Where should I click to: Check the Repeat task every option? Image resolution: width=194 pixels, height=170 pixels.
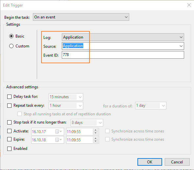coord(10,105)
